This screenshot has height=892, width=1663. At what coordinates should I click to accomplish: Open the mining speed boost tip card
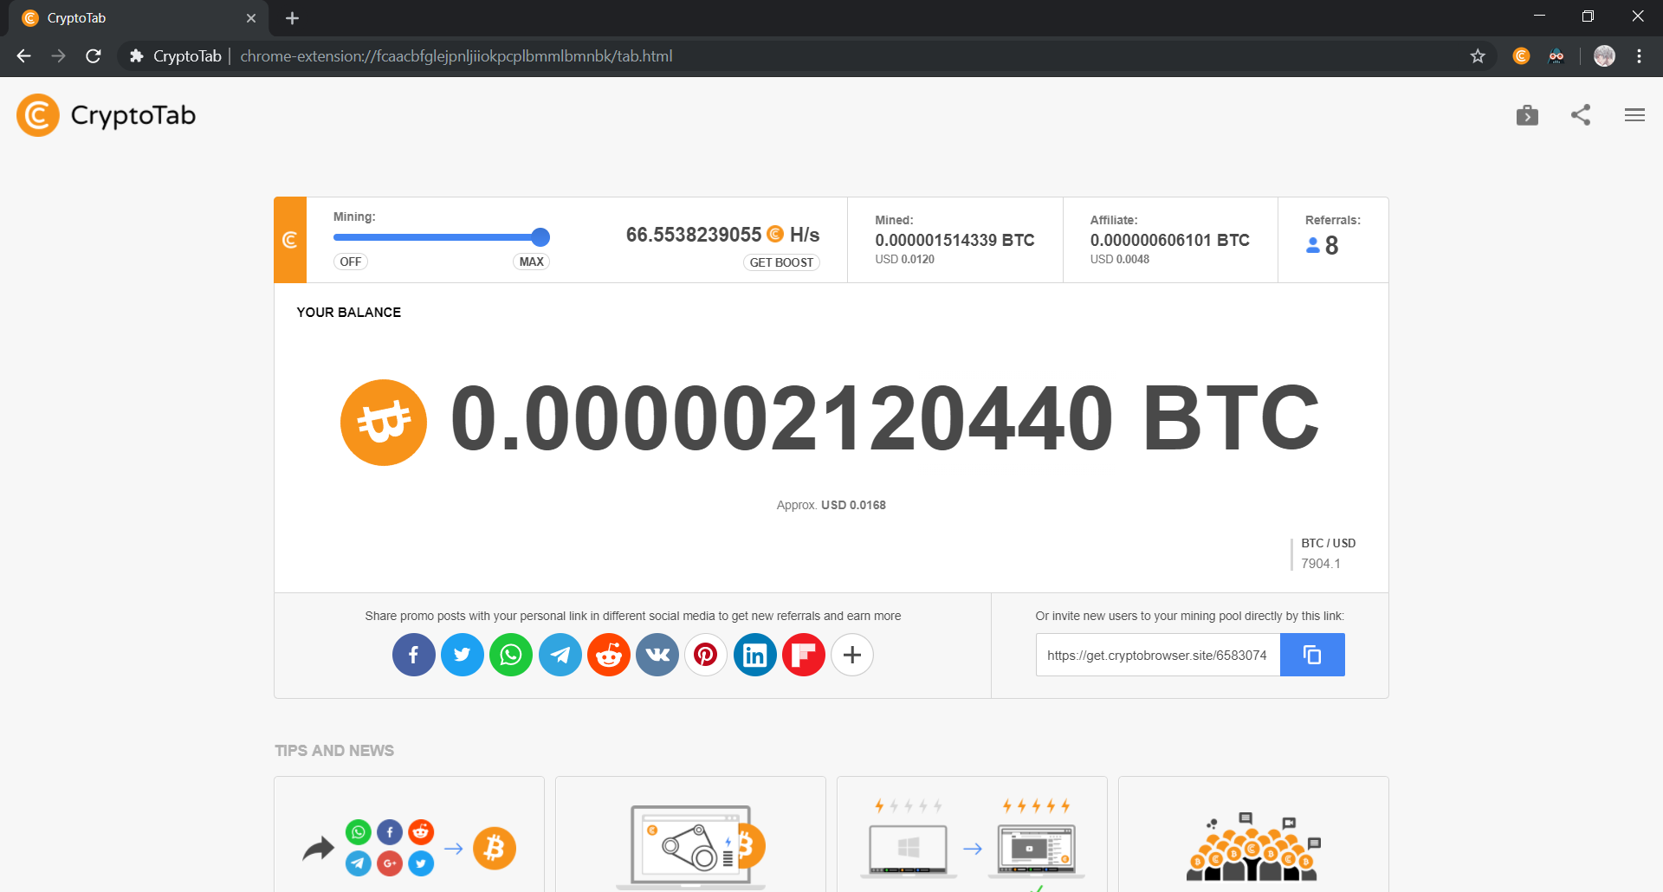[972, 834]
